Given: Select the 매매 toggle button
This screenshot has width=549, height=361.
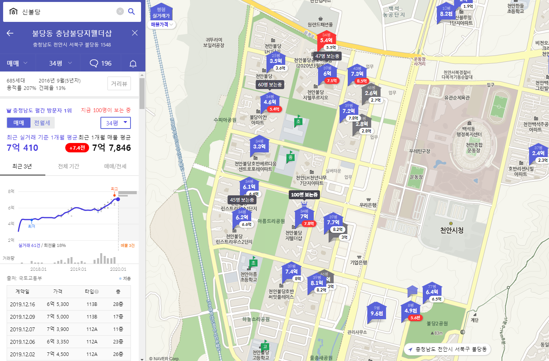Looking at the screenshot, I should pyautogui.click(x=19, y=123).
